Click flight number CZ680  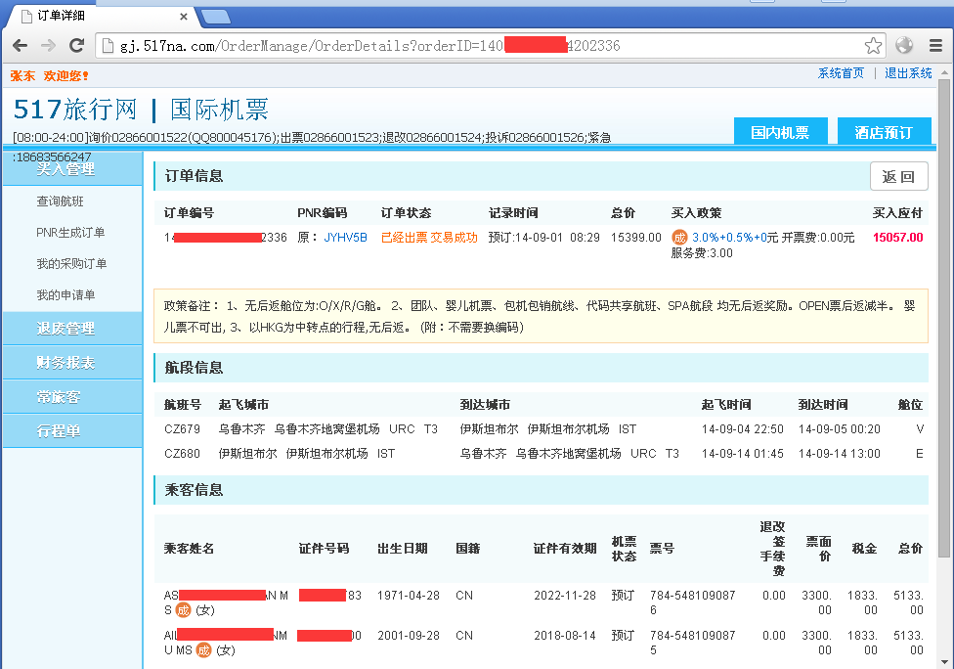point(182,454)
